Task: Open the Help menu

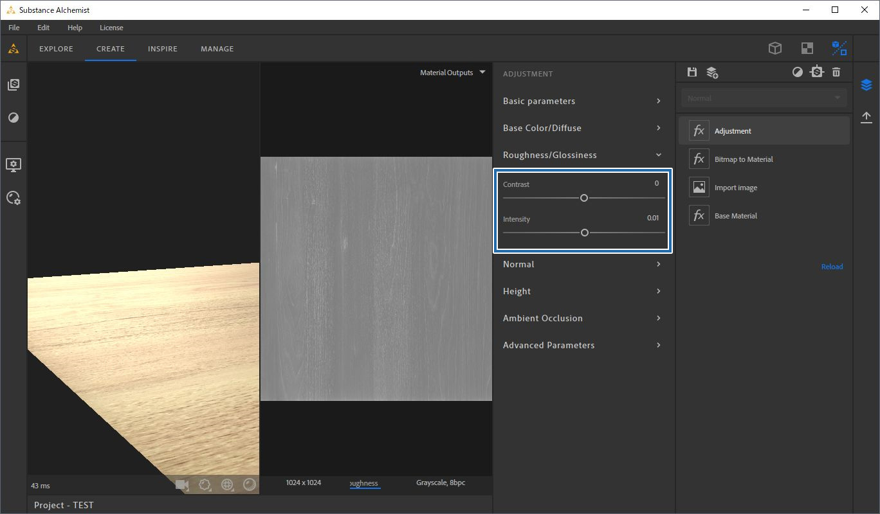Action: click(75, 28)
